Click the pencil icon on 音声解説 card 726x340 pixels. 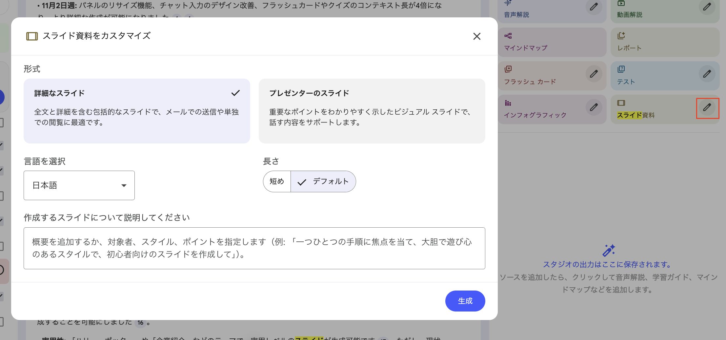(x=594, y=7)
